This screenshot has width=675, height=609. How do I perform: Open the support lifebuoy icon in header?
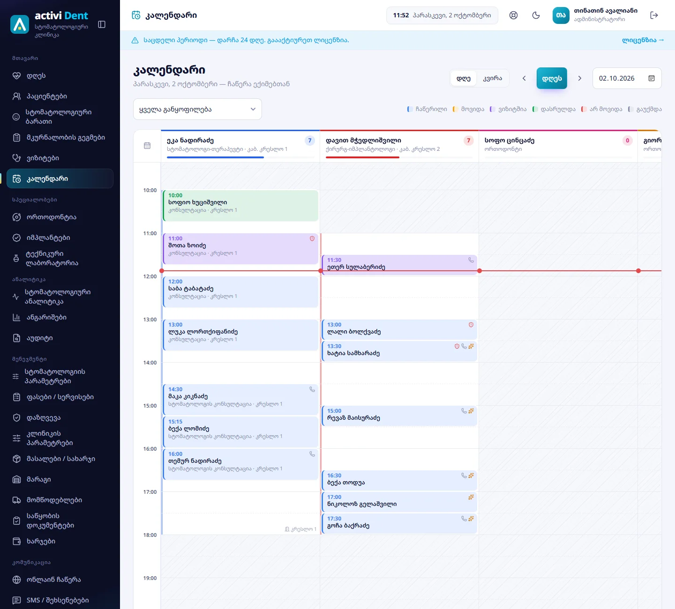coord(514,15)
